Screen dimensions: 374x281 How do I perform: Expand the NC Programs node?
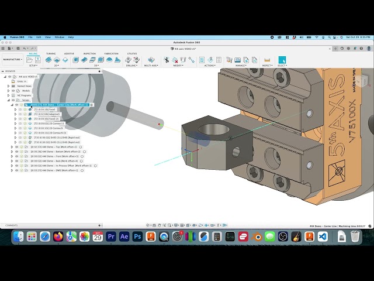9,95
